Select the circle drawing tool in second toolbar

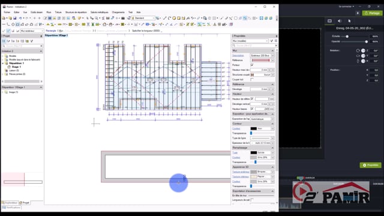point(13,25)
